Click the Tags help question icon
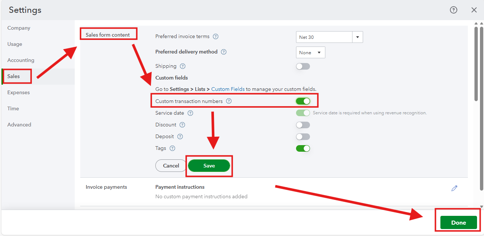This screenshot has width=484, height=236. point(173,148)
